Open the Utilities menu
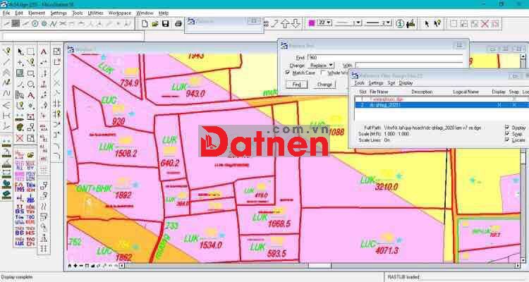Image resolution: width=529 pixels, height=282 pixels. click(x=95, y=13)
